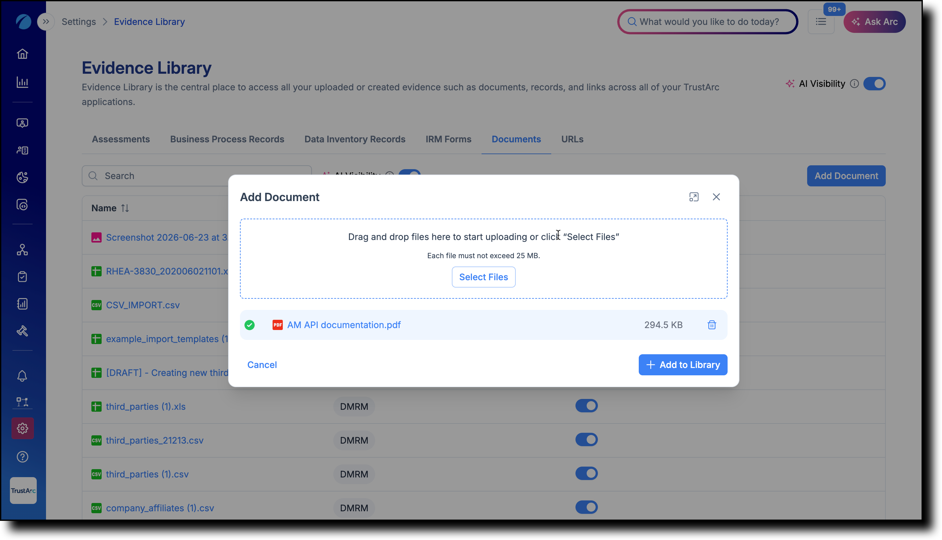Toggle AI visibility for third_parties_21213.csv
942x540 pixels.
[x=586, y=440]
